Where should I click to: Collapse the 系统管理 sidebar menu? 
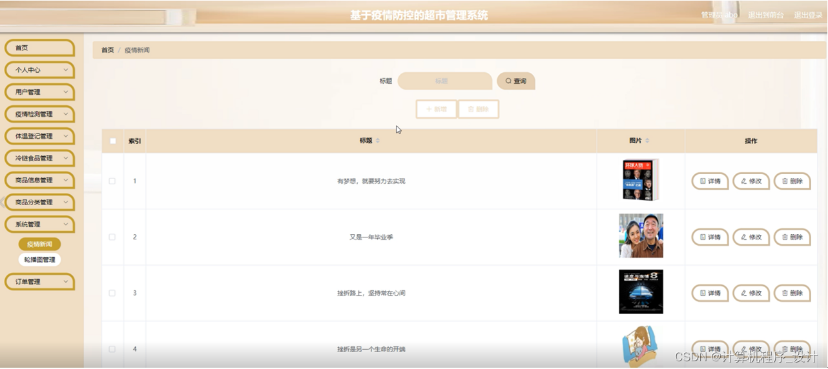39,224
